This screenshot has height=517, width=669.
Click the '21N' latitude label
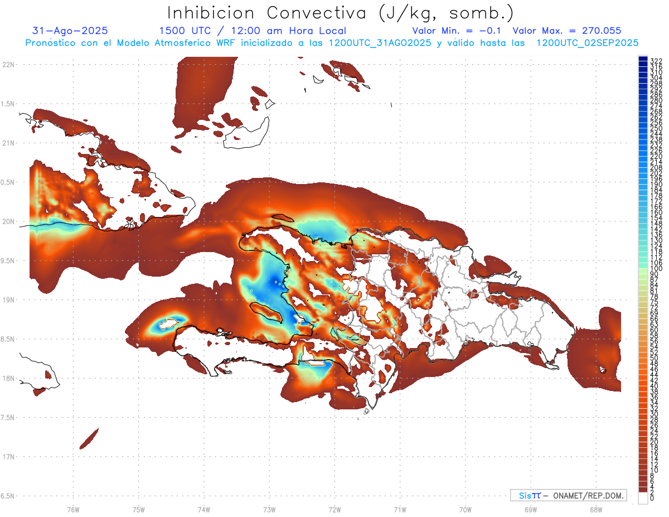coord(8,143)
